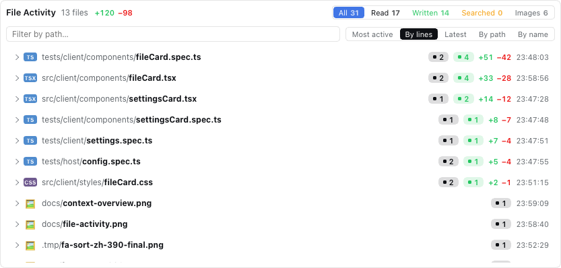Click write count badge on fileCard.spec.ts
Image resolution: width=561 pixels, height=268 pixels.
pos(463,57)
